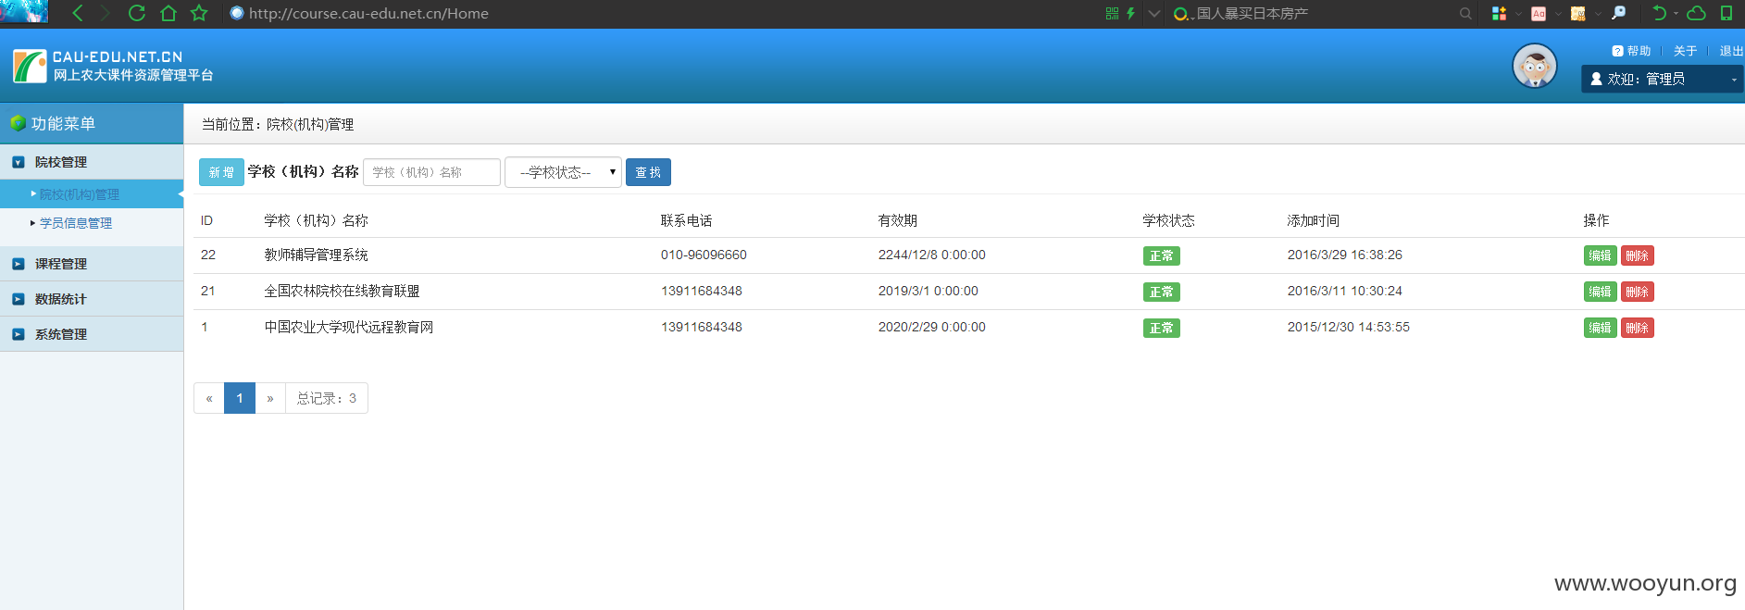Click the name 教师辅导管理系统
This screenshot has width=1745, height=610.
point(316,255)
